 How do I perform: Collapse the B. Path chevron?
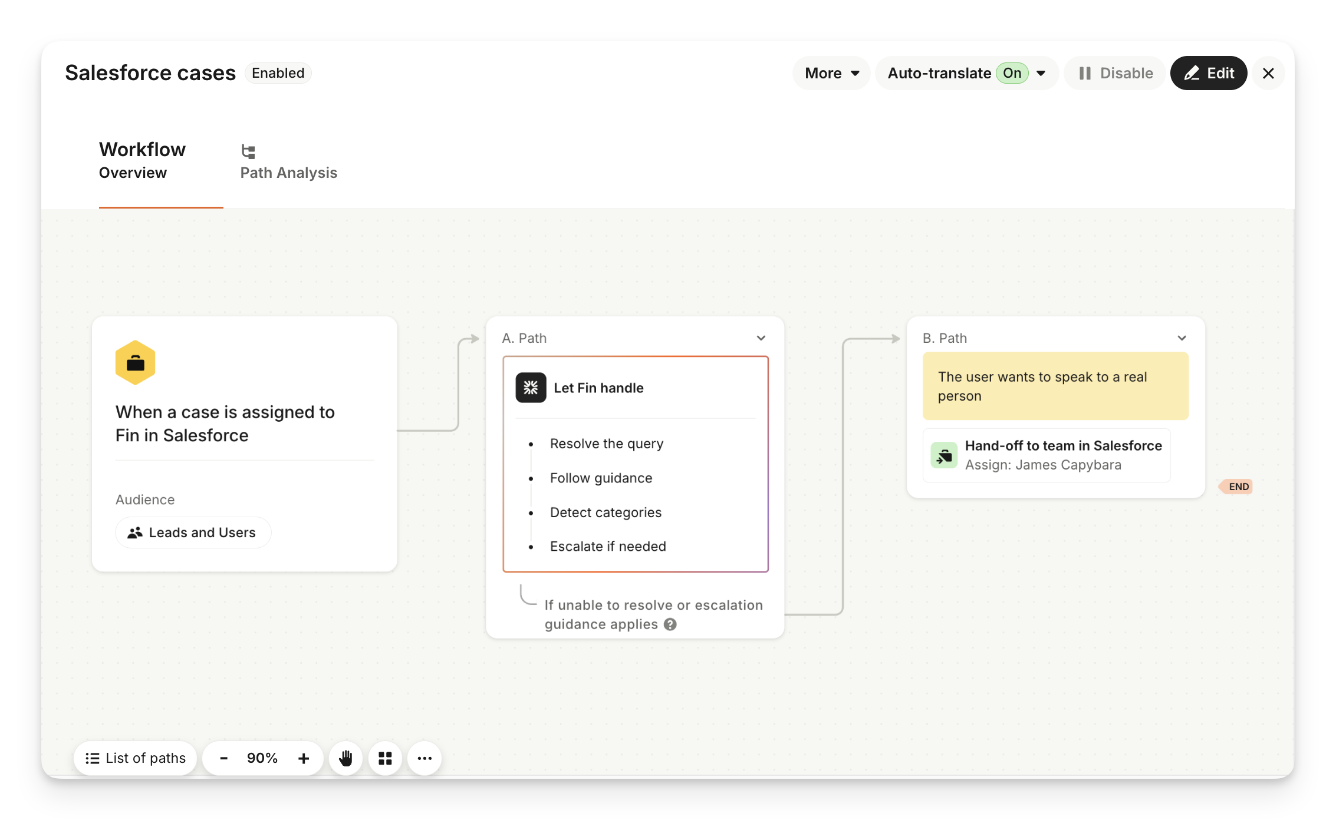[x=1182, y=338]
